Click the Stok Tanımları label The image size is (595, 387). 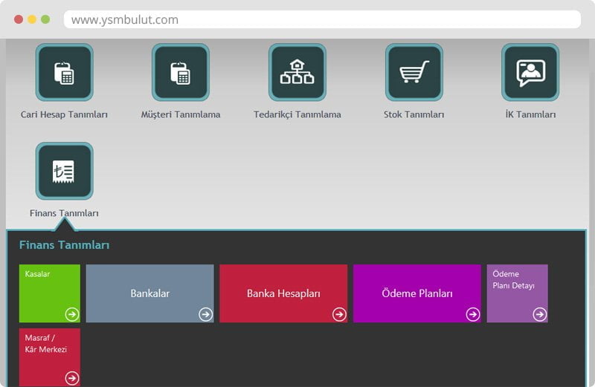pyautogui.click(x=414, y=114)
